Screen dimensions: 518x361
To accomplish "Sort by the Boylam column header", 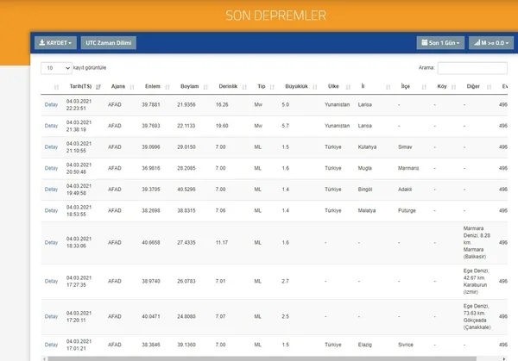I will (188, 86).
